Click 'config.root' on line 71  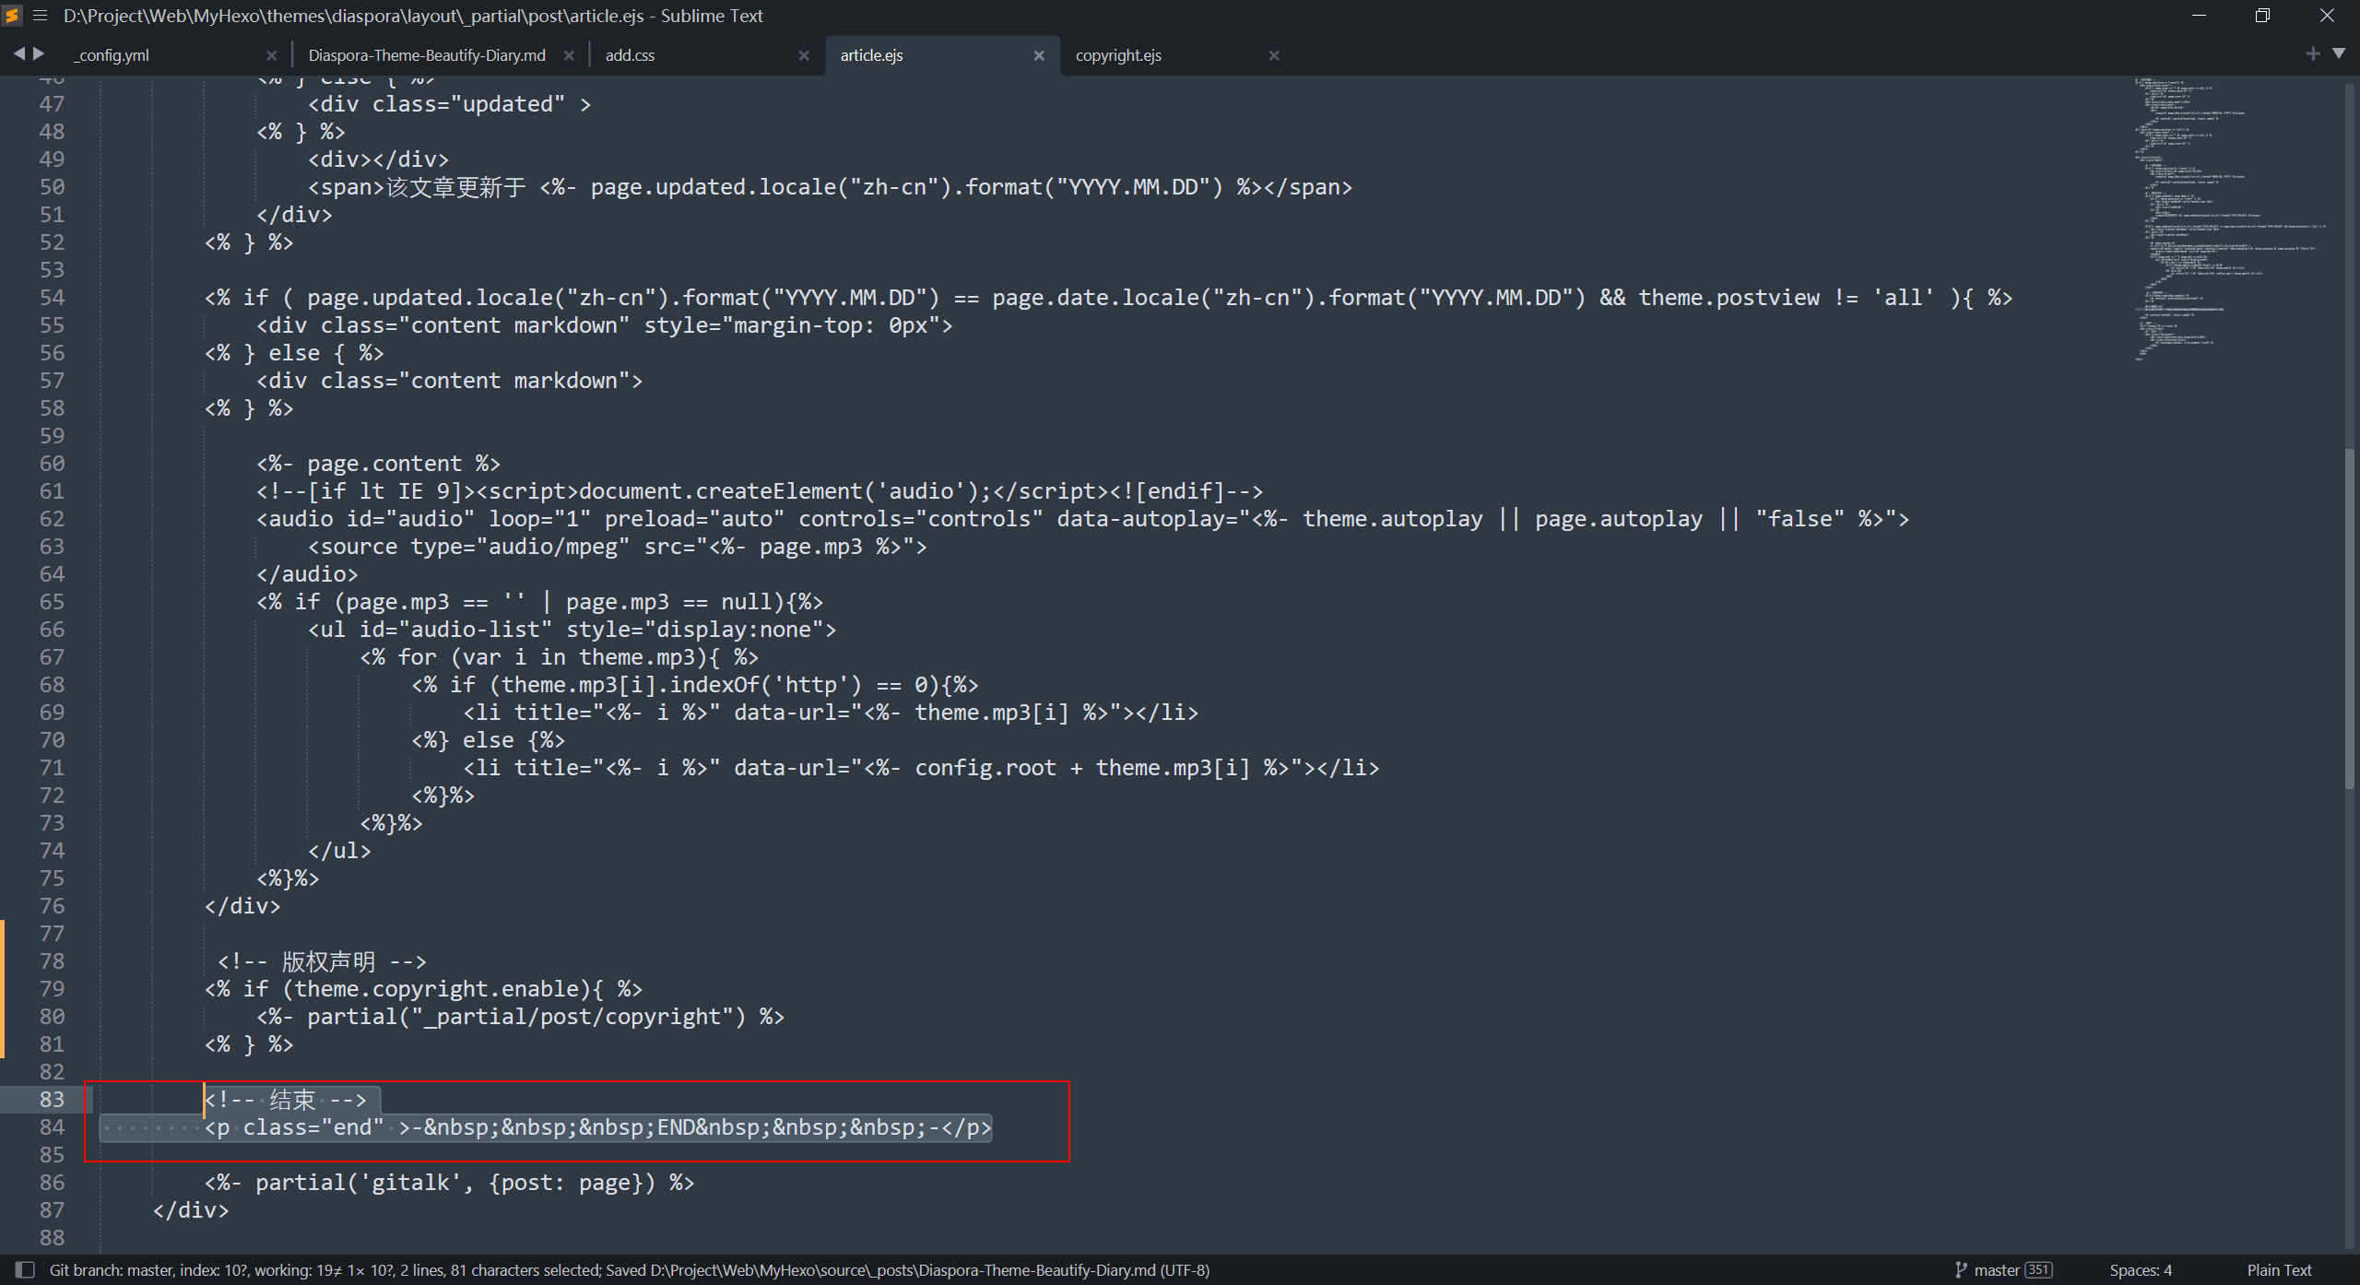[x=985, y=767]
